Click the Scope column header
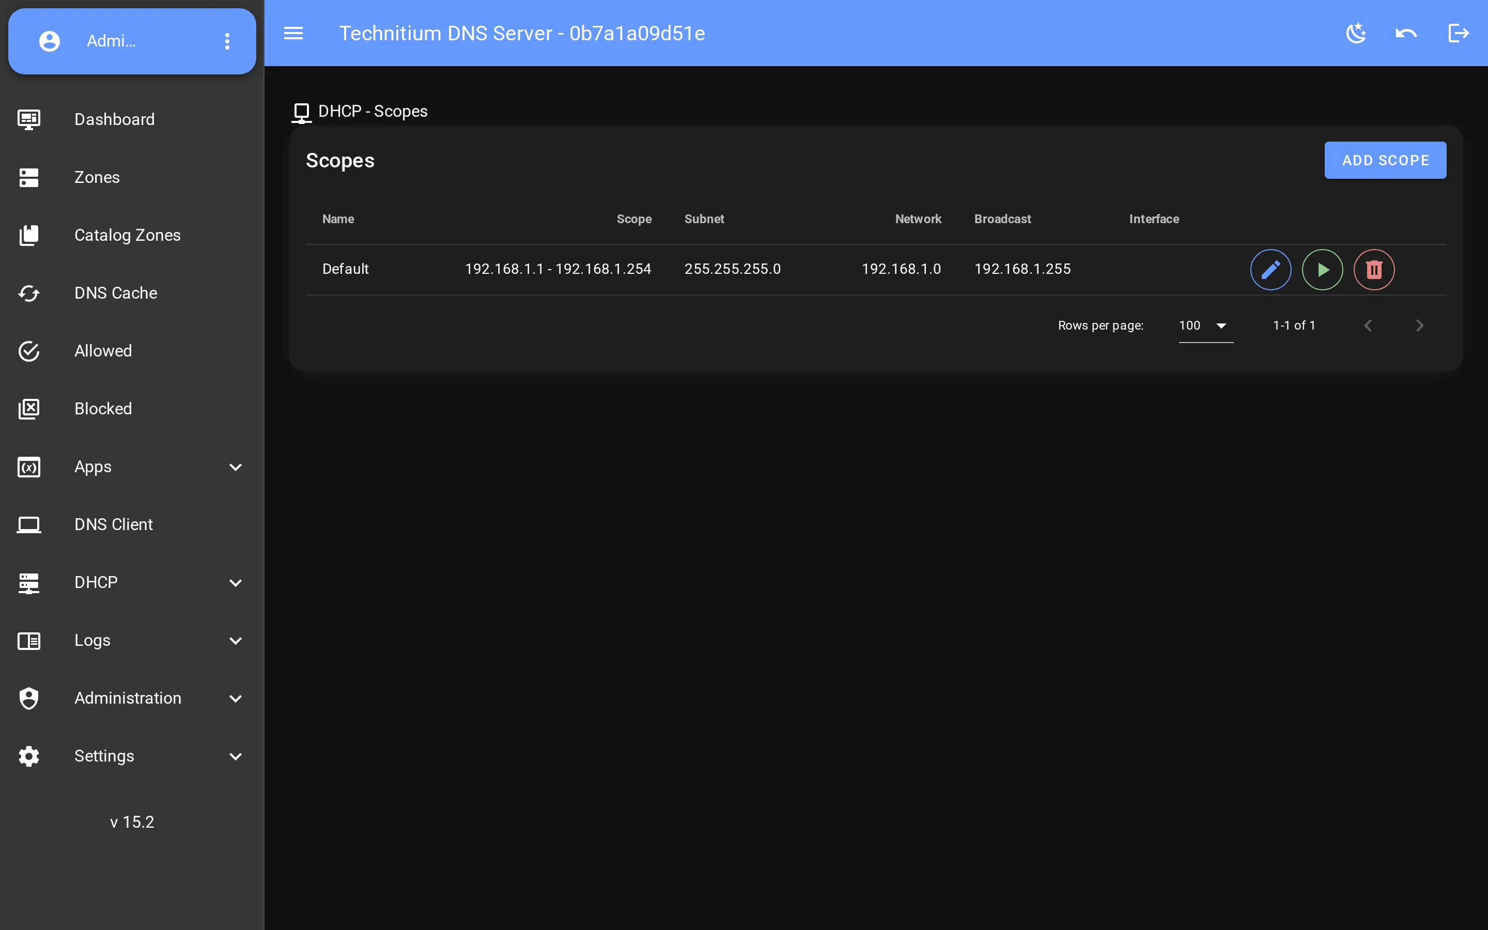Image resolution: width=1488 pixels, height=930 pixels. click(634, 219)
